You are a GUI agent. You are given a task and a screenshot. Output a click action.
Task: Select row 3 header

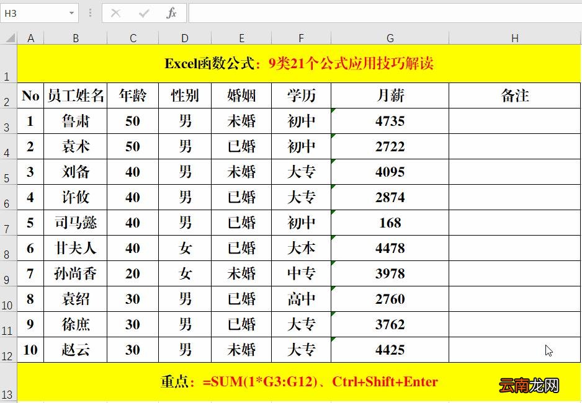[x=9, y=121]
